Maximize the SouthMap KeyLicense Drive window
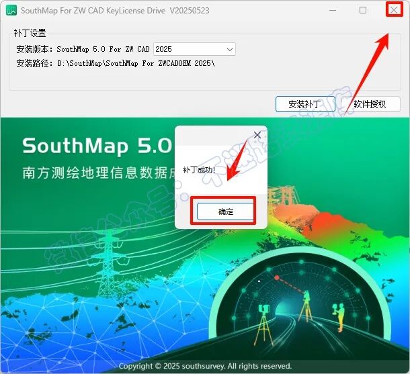The image size is (410, 374). click(363, 10)
